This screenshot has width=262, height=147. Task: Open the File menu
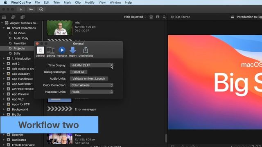click(37, 2)
